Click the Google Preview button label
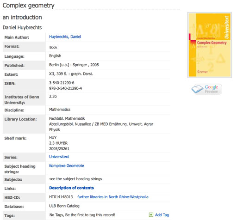 click(x=212, y=89)
